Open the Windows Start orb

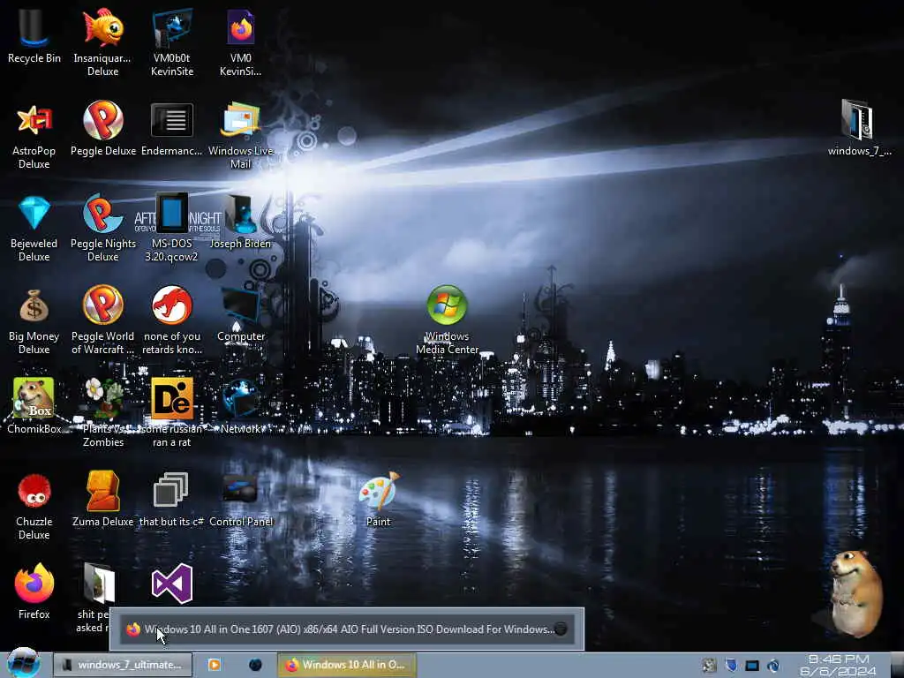[23, 663]
